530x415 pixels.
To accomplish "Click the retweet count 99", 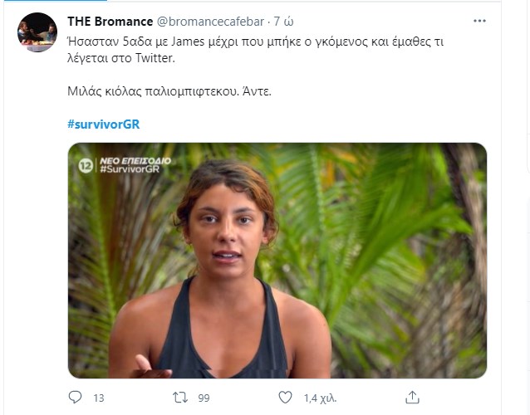I will coord(202,398).
